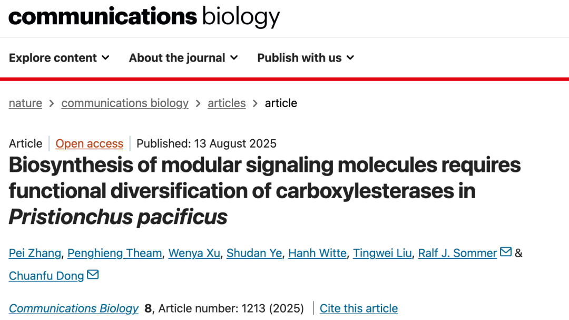Click the chevron arrow next to Explore content
Image resolution: width=569 pixels, height=320 pixels.
click(105, 58)
